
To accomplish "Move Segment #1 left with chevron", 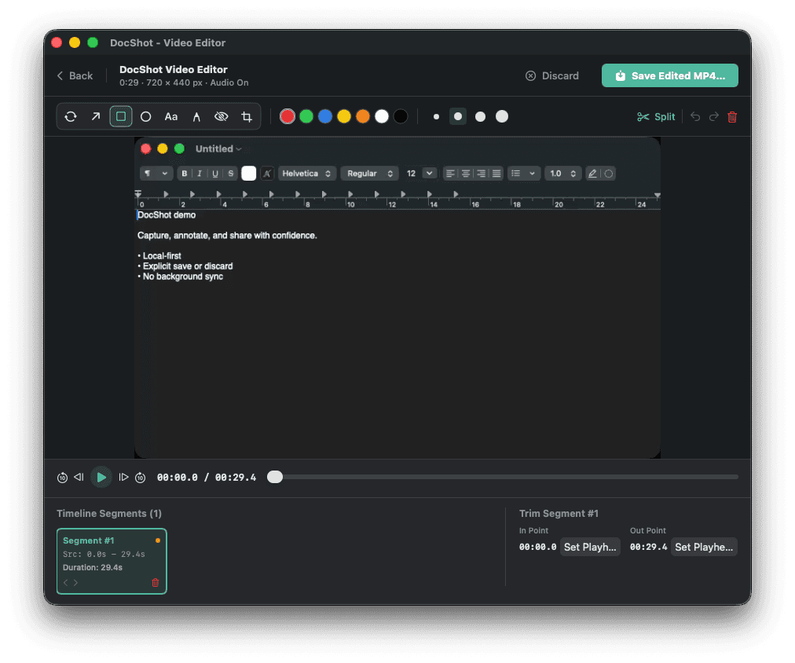I will click(x=66, y=582).
